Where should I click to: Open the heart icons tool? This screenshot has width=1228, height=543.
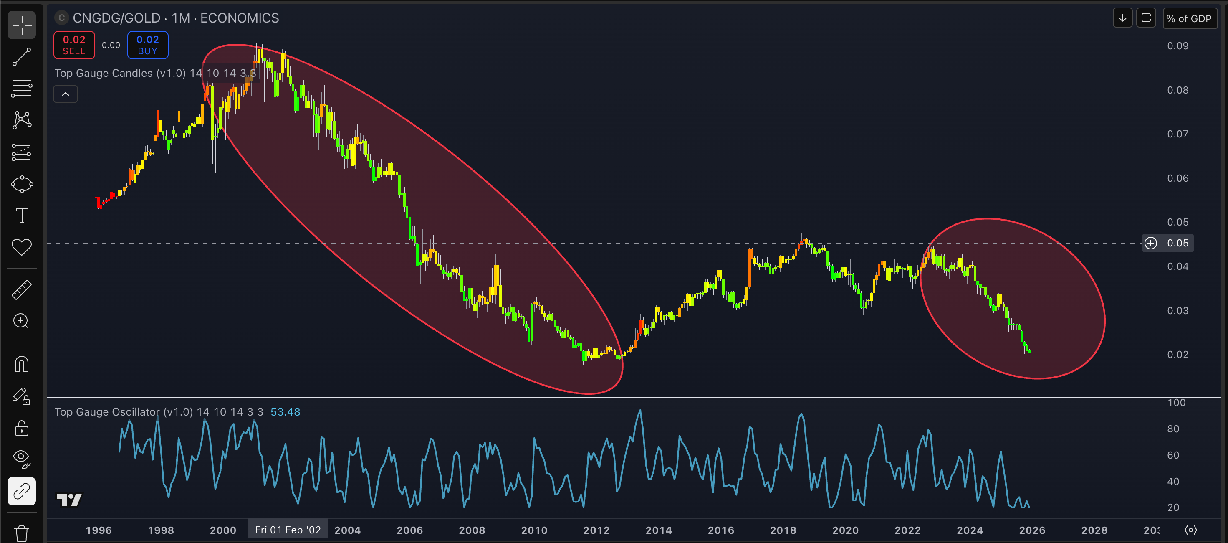click(x=21, y=247)
